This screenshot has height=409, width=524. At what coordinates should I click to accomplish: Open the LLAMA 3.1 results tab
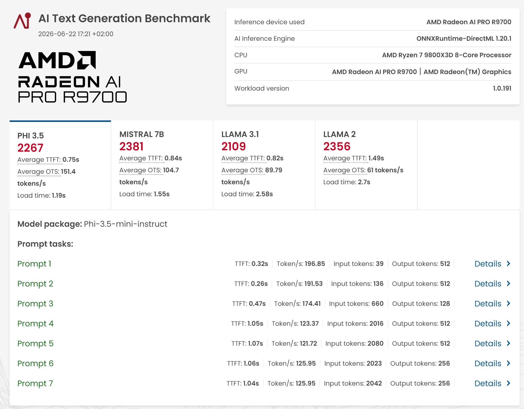point(264,165)
